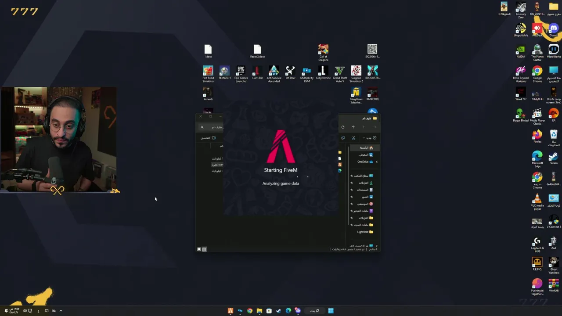Open the Grand Theft Auto V shortcut
The height and width of the screenshot is (316, 562).
pyautogui.click(x=339, y=74)
